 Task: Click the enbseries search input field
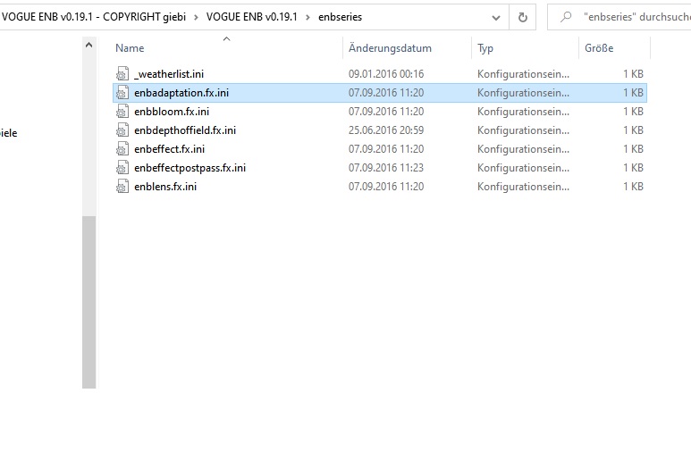point(635,16)
